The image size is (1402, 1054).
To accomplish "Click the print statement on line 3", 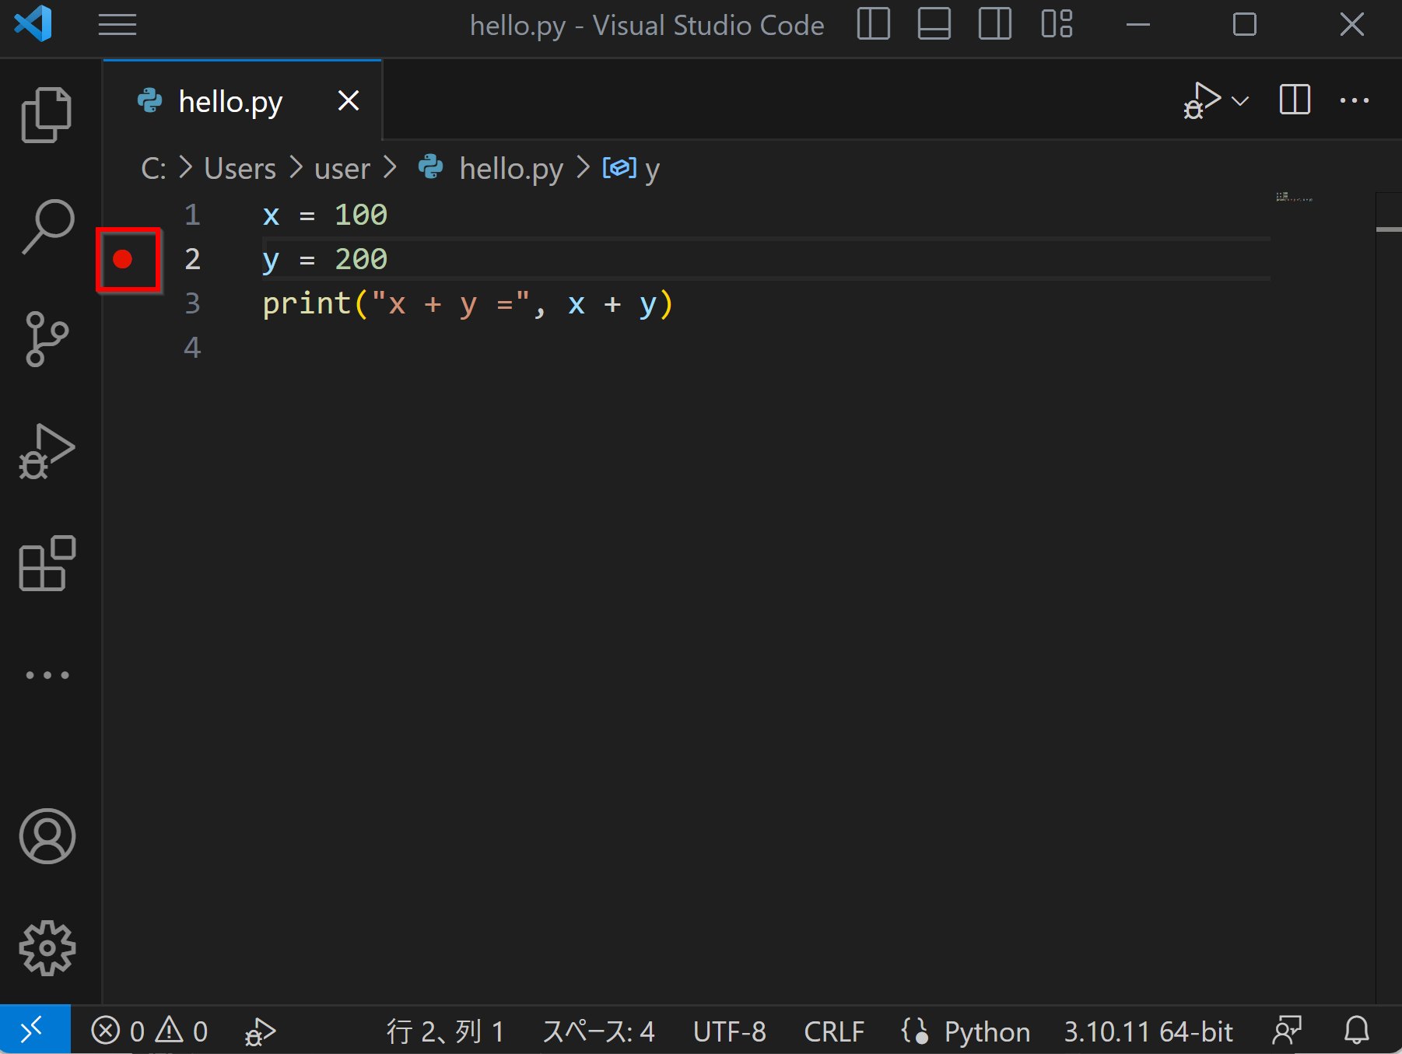I will (x=468, y=303).
